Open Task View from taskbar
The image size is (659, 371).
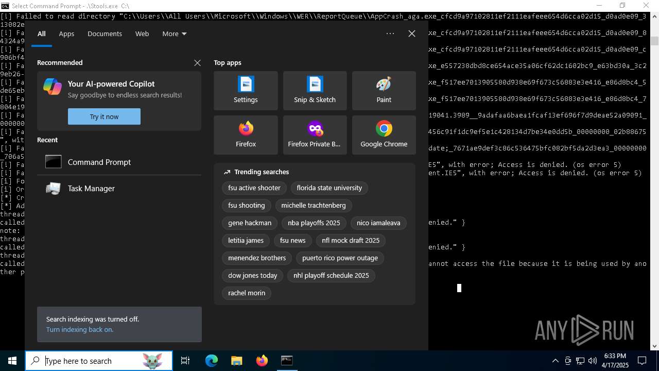185,361
